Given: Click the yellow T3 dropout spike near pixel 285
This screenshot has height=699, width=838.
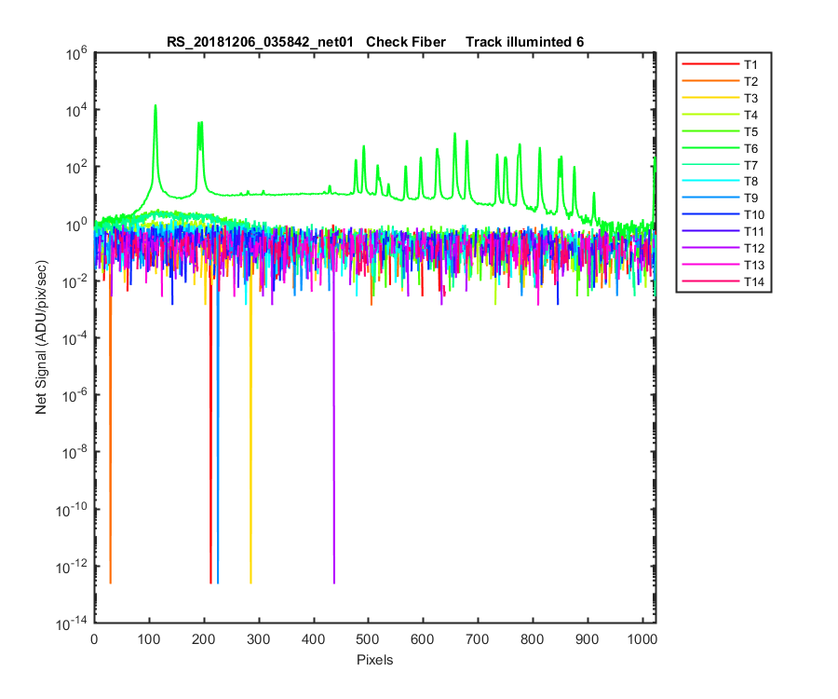Looking at the screenshot, I should 250,428.
